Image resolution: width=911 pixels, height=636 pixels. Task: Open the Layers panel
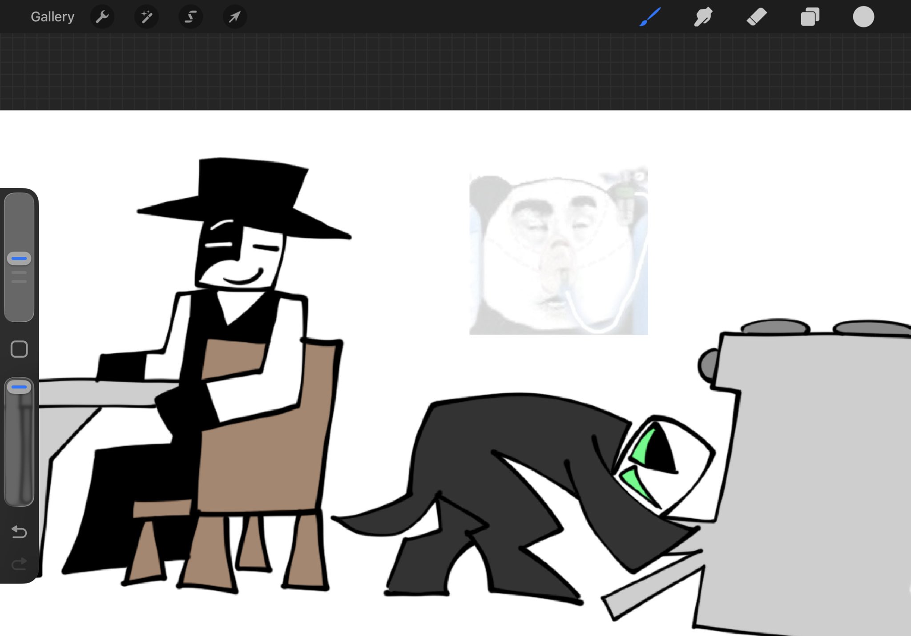point(810,17)
